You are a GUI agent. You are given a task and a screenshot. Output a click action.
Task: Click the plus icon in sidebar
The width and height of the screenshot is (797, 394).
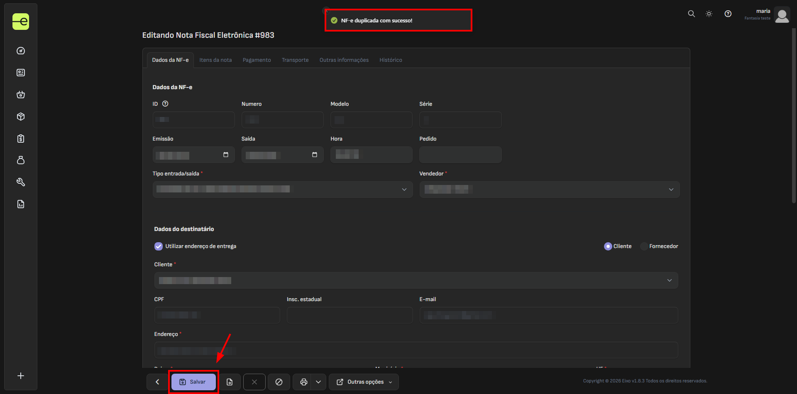coord(21,376)
